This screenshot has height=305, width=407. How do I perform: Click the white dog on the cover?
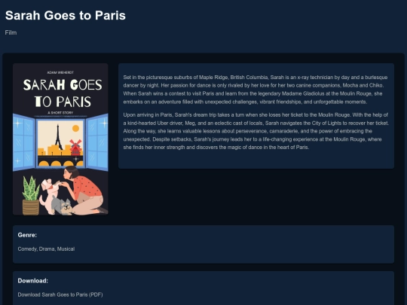click(50, 195)
